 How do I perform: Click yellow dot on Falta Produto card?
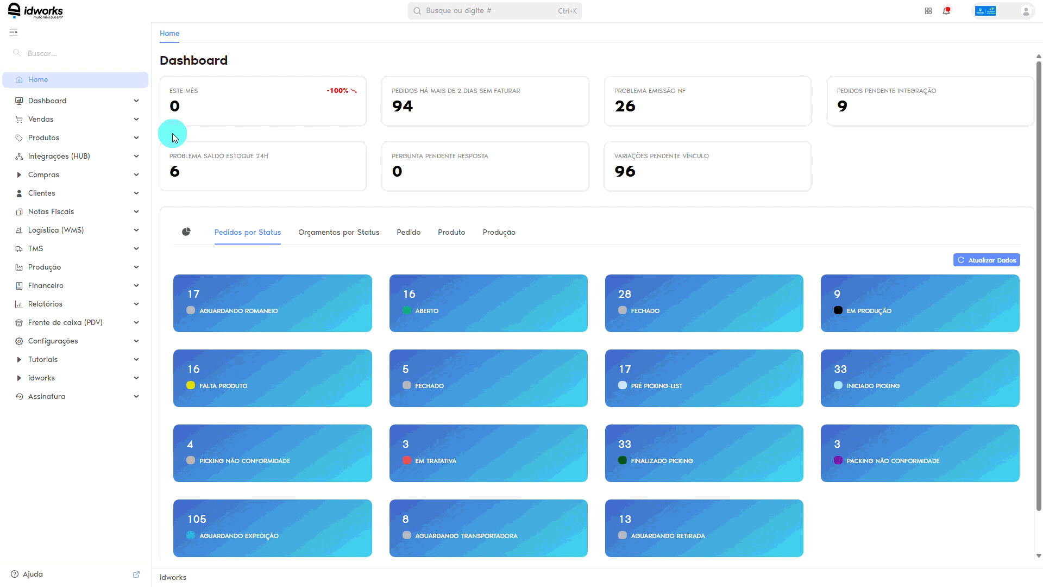coord(191,385)
